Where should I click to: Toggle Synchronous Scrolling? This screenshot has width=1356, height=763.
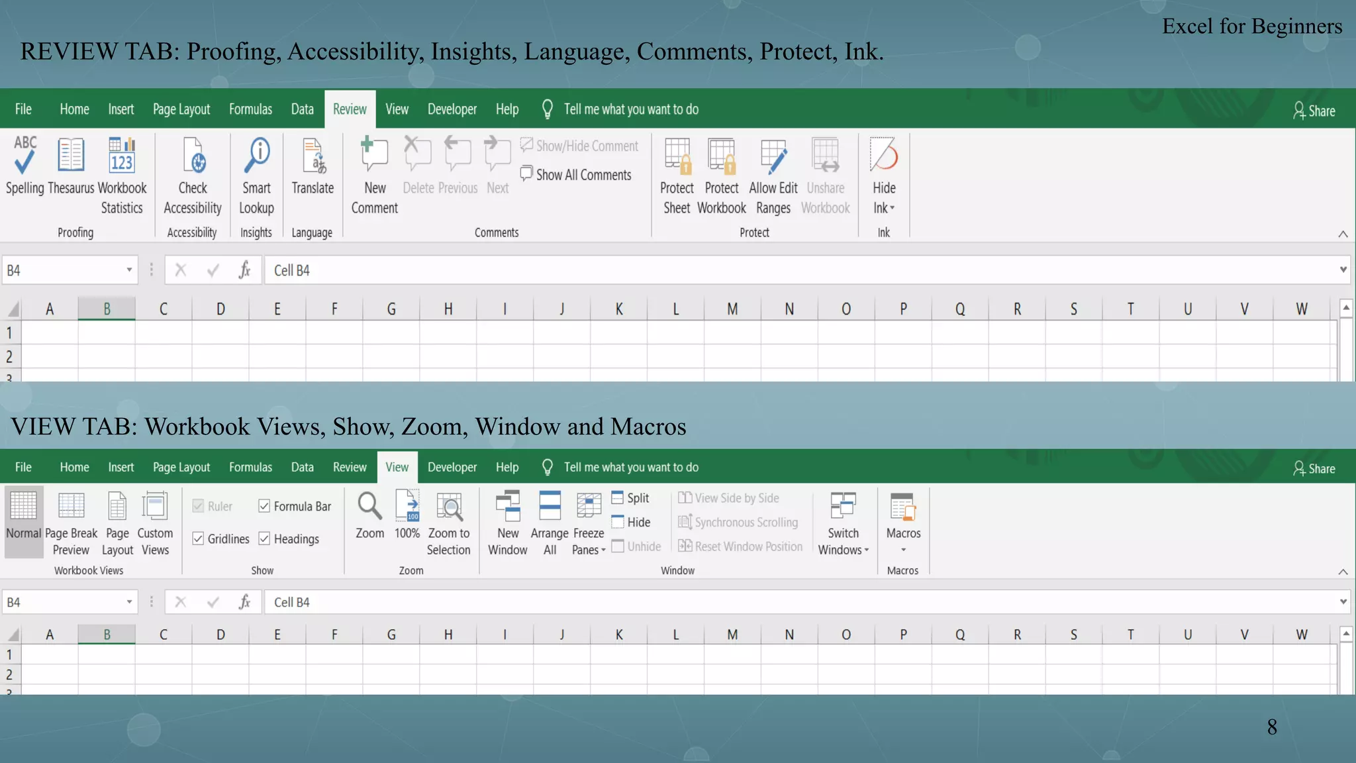(738, 522)
